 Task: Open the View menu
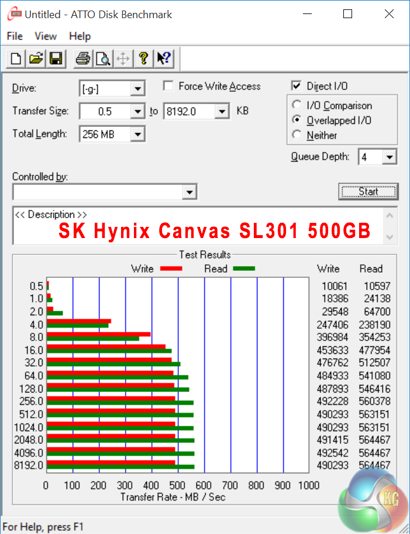pyautogui.click(x=46, y=36)
